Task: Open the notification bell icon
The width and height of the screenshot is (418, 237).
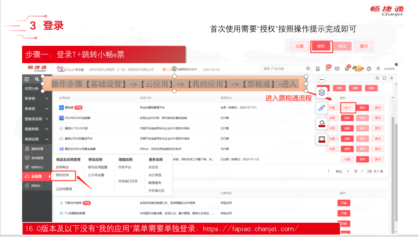Action: pos(347,68)
